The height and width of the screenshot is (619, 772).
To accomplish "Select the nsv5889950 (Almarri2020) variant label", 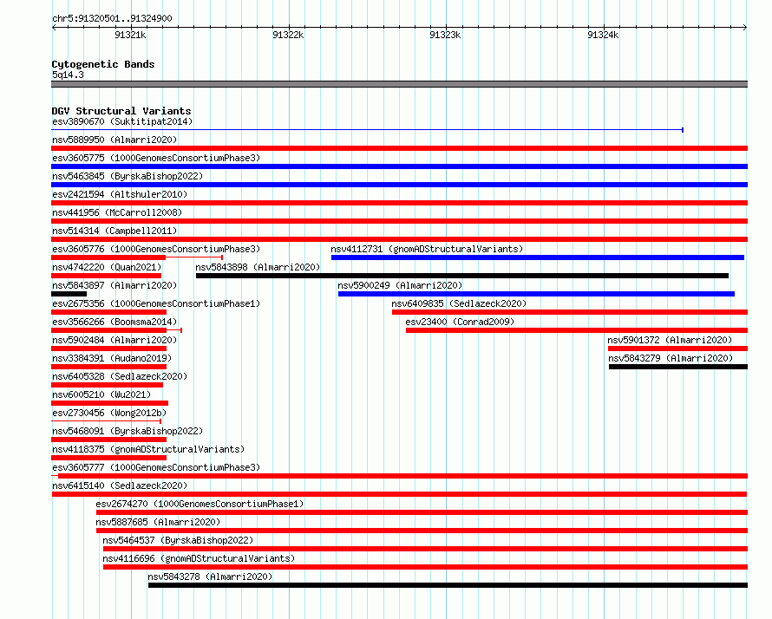I will pyautogui.click(x=114, y=140).
